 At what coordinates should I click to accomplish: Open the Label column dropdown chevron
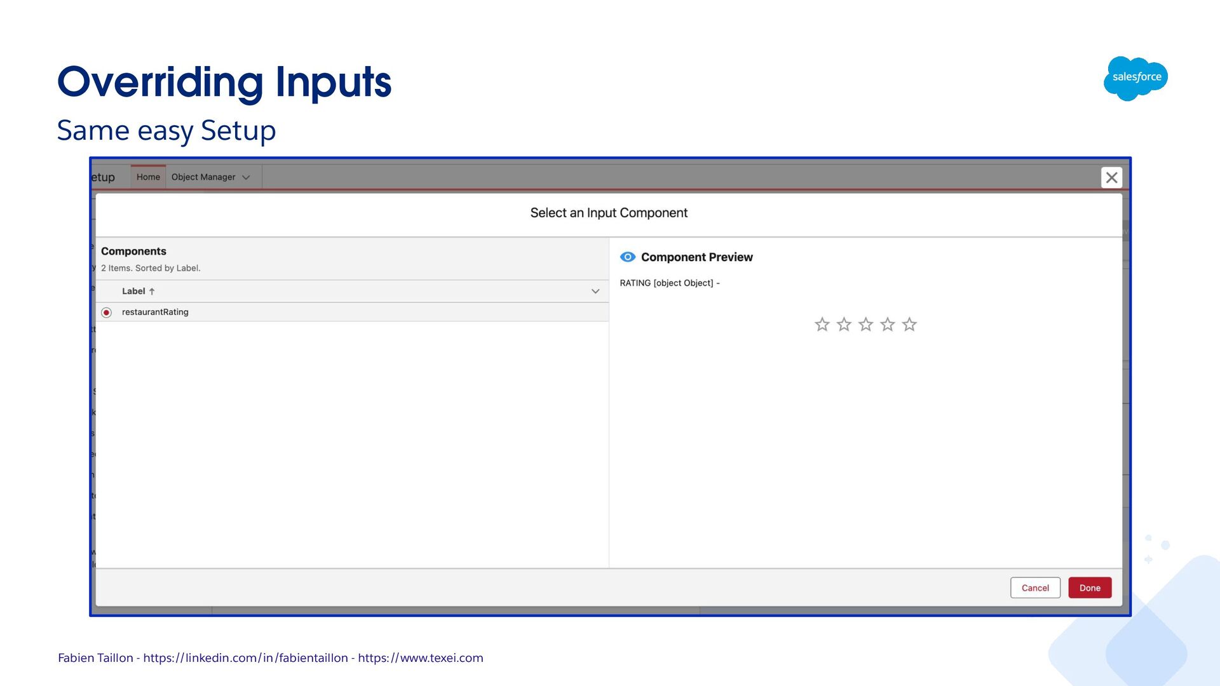tap(595, 292)
